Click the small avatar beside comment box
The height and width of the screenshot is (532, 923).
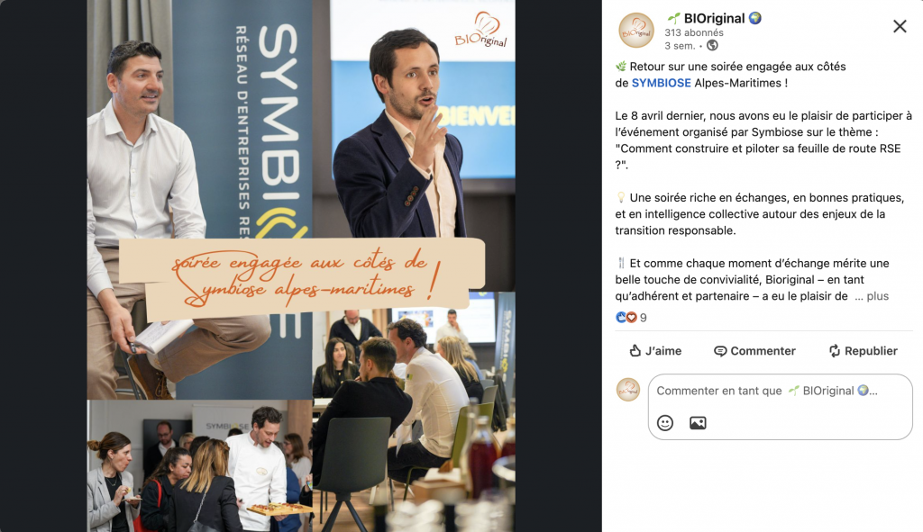point(628,390)
